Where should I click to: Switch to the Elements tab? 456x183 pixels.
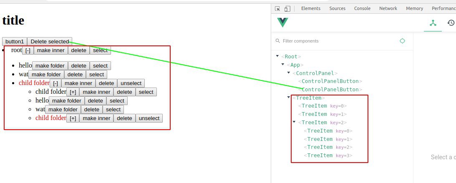310,8
